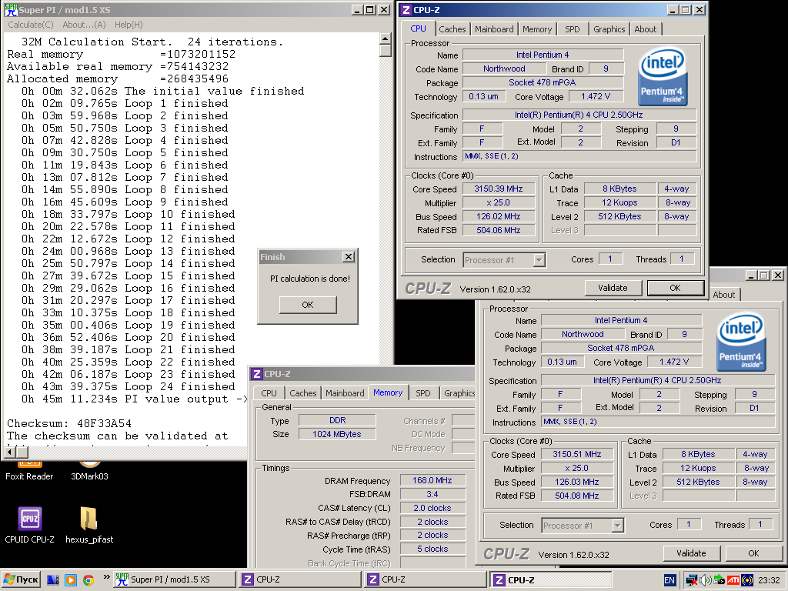Click DRAM Frequency 168.0 MHz value
The image size is (788, 591).
click(x=432, y=480)
